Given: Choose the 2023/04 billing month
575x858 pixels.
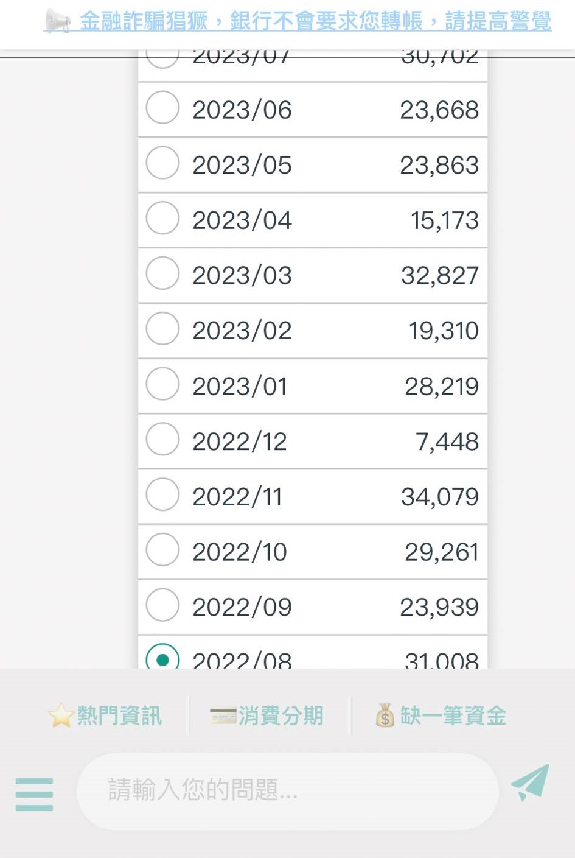Looking at the screenshot, I should [162, 218].
